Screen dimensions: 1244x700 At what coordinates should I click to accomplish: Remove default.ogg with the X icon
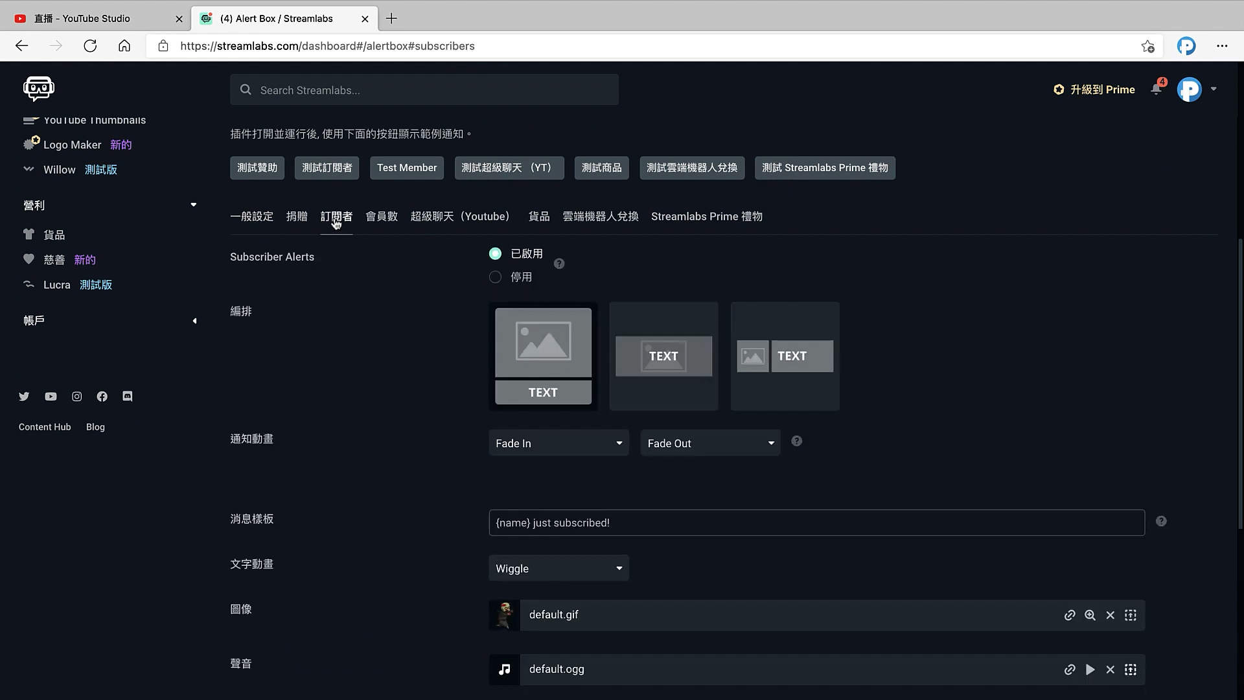(1110, 670)
